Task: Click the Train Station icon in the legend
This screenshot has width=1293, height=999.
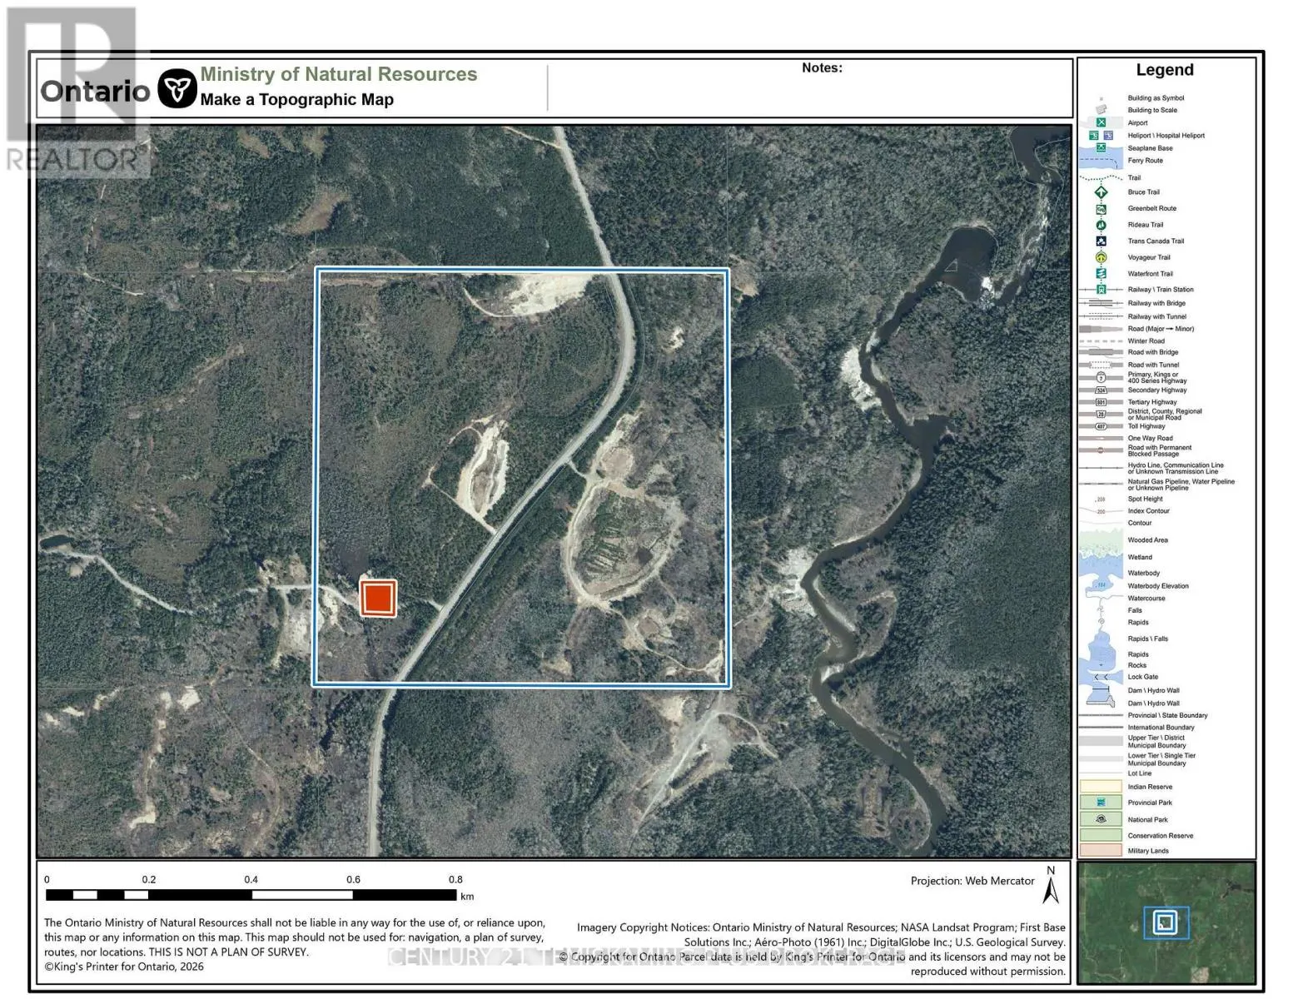Action: coord(1101,290)
